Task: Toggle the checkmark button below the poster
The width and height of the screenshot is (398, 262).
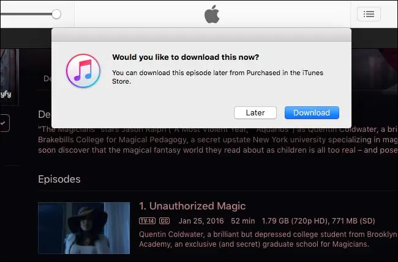Action: pos(4,123)
